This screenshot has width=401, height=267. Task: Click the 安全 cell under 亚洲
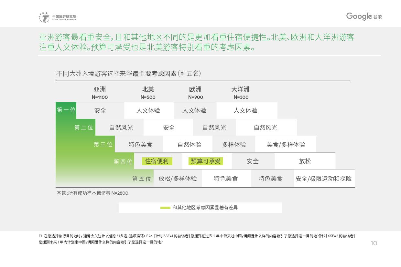point(100,110)
